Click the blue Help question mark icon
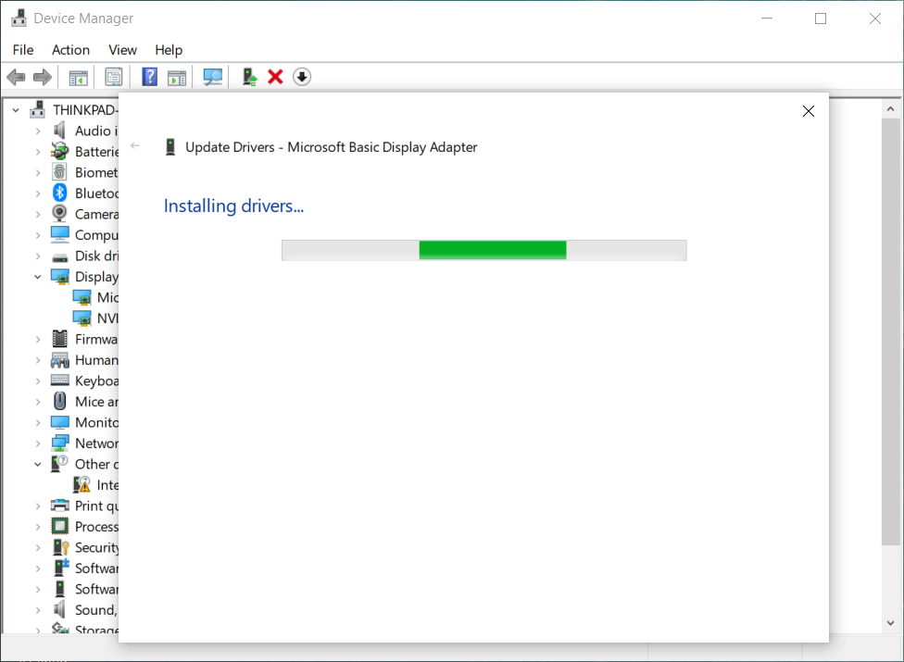Screen dimensions: 904x662 [x=149, y=77]
